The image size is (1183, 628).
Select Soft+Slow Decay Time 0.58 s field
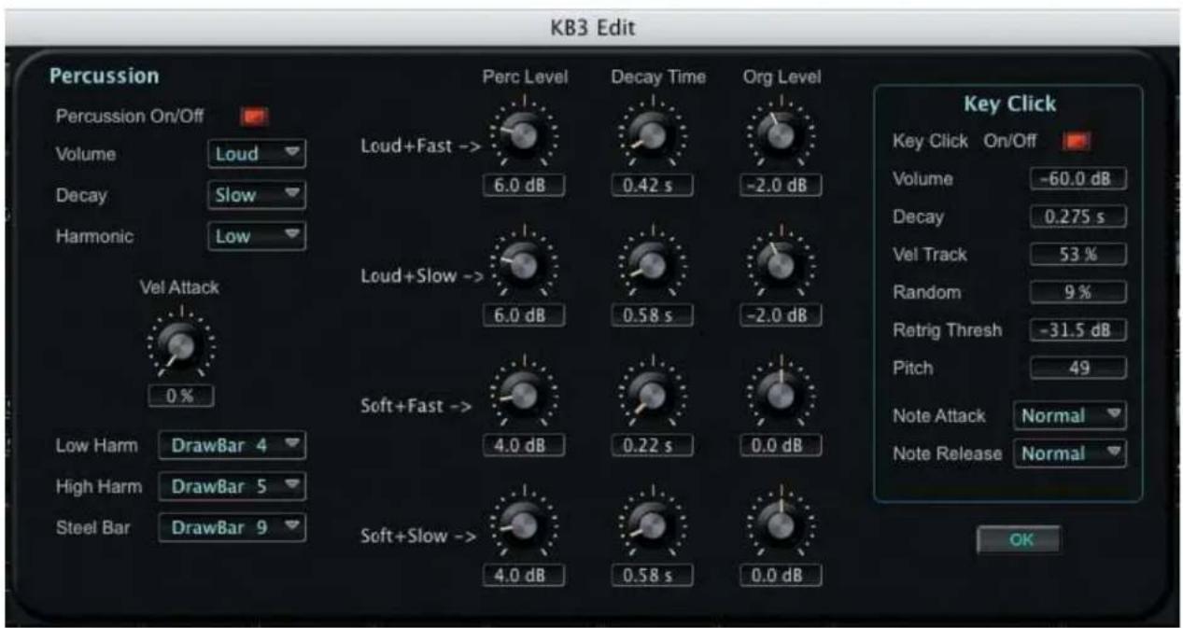653,576
